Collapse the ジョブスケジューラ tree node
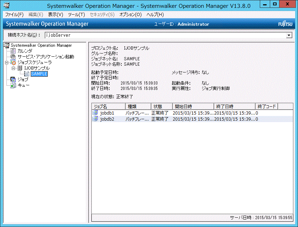 click(6, 62)
